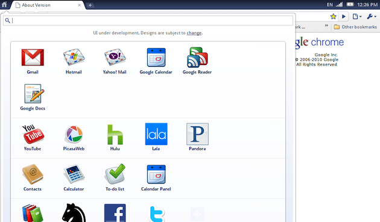Open the Other bookmarks folder
Image resolution: width=380 pixels, height=222 pixels.
[x=355, y=27]
